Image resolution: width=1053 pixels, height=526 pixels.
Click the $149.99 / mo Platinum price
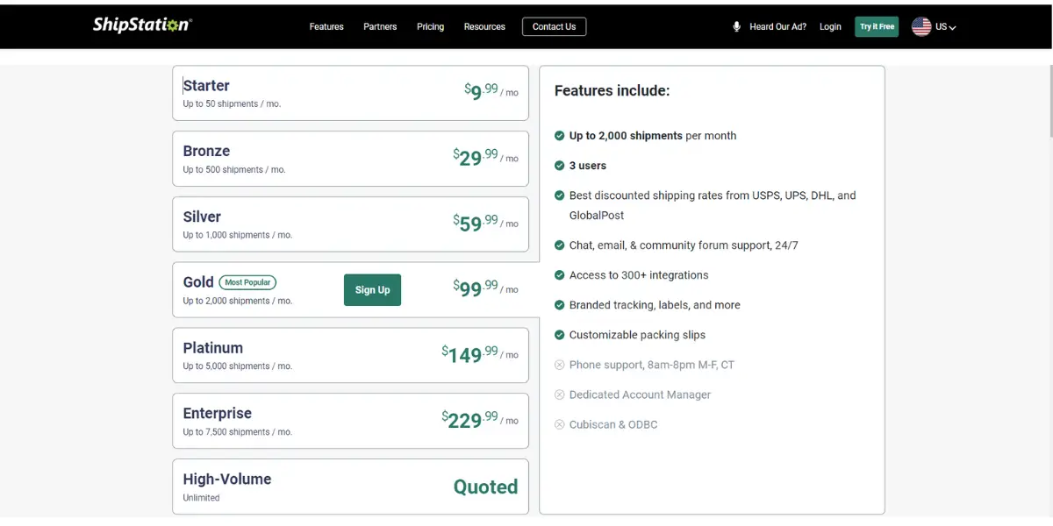[x=480, y=353]
